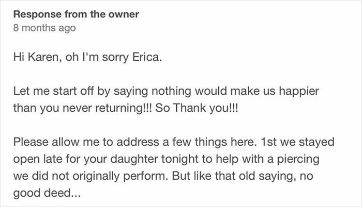Click the words 'Let me start off'
Viewport: 362px width, 207px height.
54,91
